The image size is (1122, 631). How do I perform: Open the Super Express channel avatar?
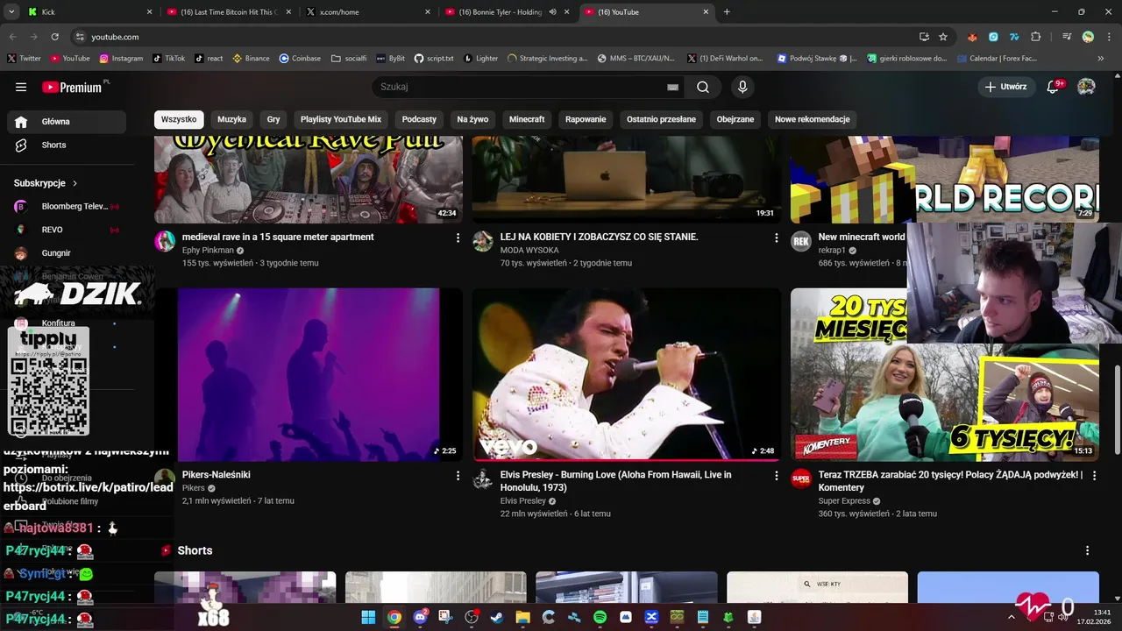pos(801,479)
